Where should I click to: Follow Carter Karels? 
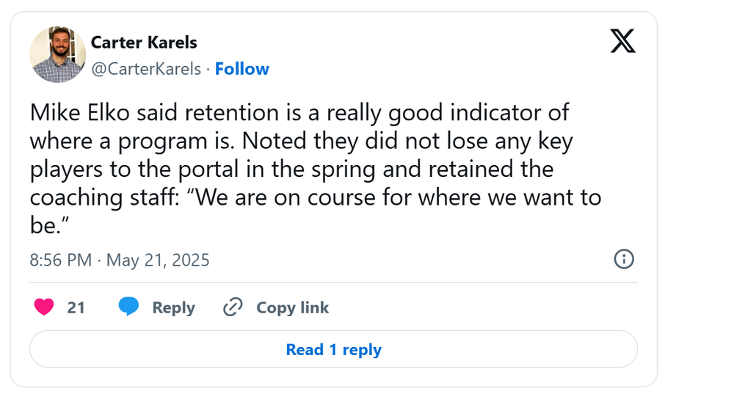241,69
